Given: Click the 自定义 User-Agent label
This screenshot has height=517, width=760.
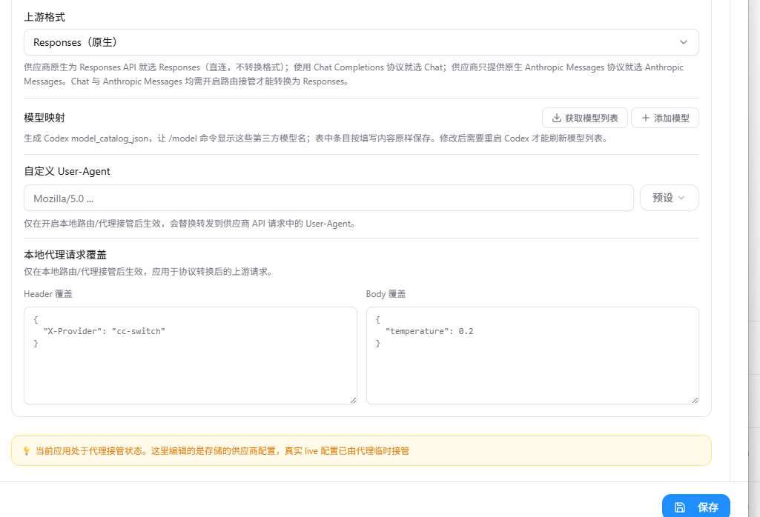Looking at the screenshot, I should click(67, 171).
